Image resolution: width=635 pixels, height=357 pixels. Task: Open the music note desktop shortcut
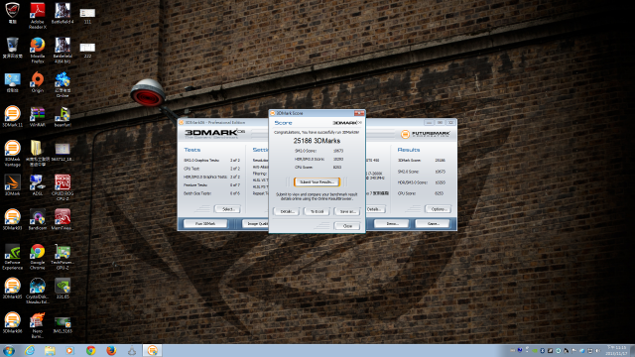[x=63, y=117]
